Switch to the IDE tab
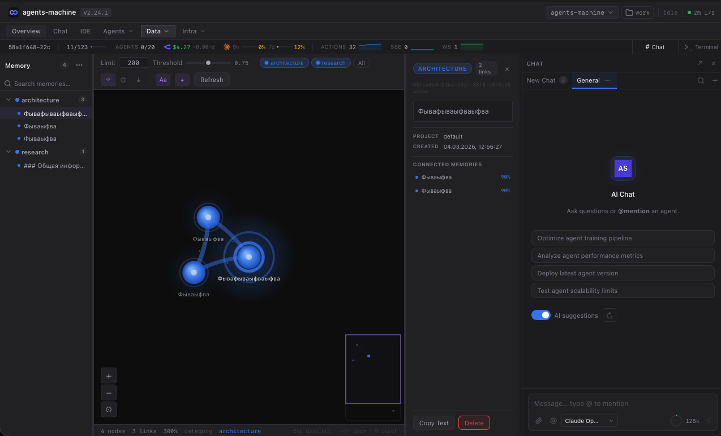The image size is (721, 436). 85,31
